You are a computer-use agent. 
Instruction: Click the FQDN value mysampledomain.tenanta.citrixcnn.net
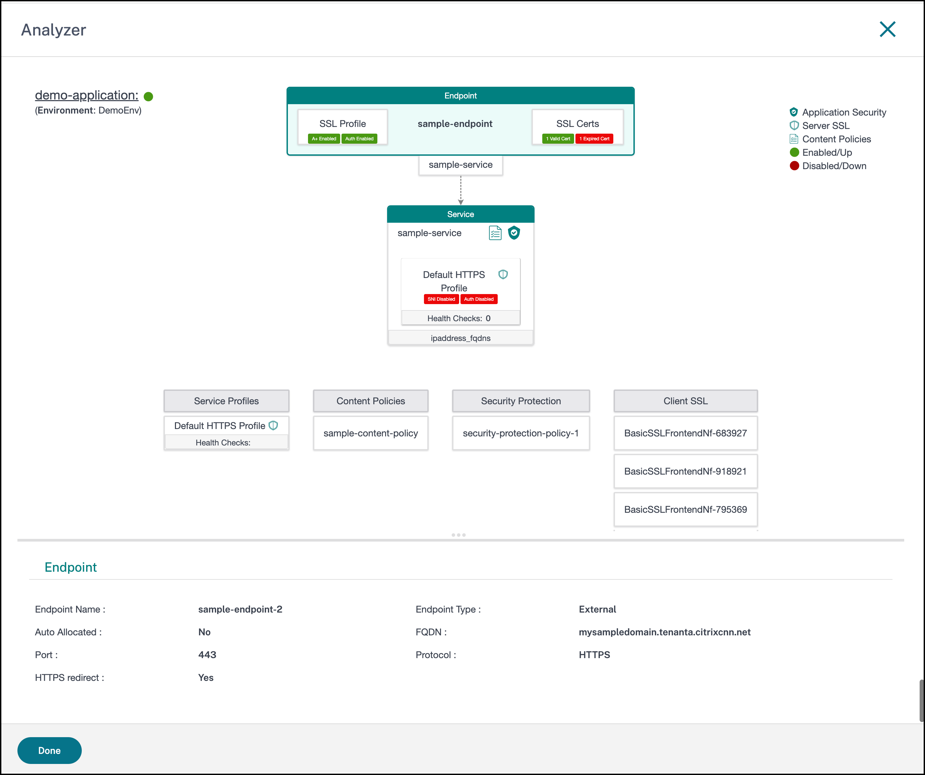click(664, 632)
